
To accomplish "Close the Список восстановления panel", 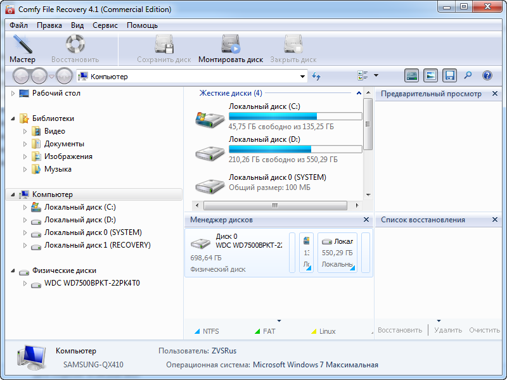I will [x=495, y=219].
